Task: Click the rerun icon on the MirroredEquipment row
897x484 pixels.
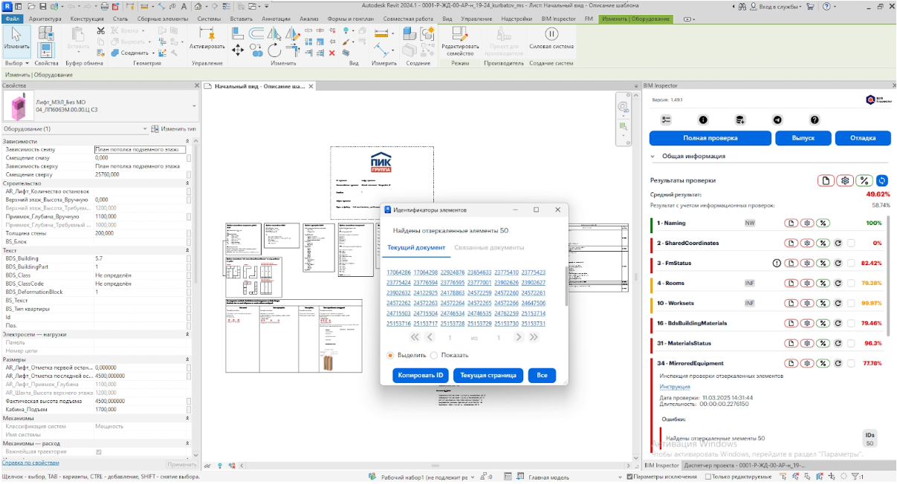Action: tap(838, 364)
